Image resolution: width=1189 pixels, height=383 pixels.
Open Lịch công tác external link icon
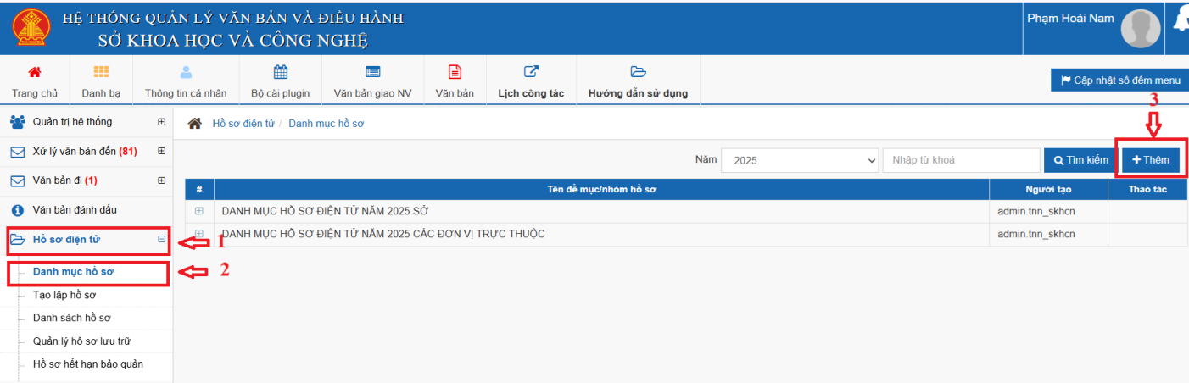click(531, 72)
